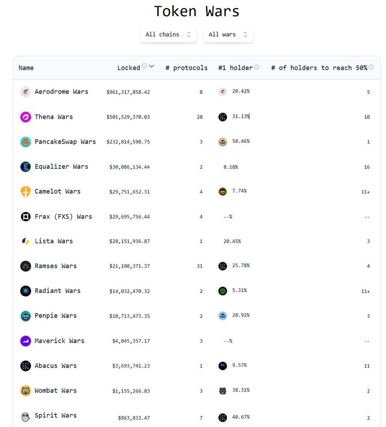Screen dimensions: 386x427
Task: Open the Ramses Wars entry
Action: [x=55, y=266]
